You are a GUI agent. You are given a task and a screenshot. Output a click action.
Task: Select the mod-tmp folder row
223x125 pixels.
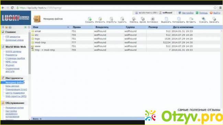click(x=126, y=42)
